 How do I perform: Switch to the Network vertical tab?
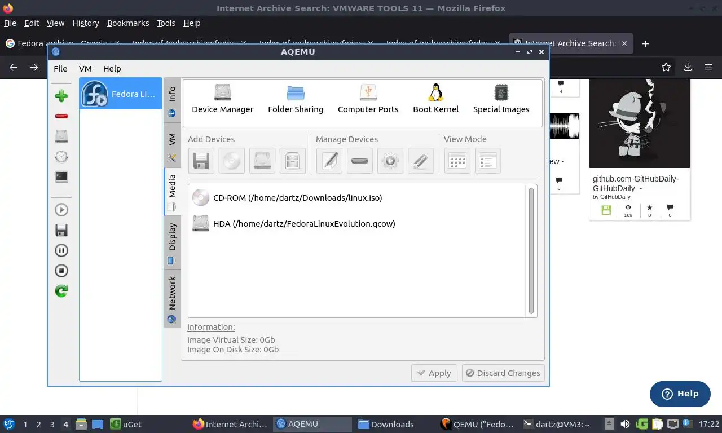pos(172,299)
